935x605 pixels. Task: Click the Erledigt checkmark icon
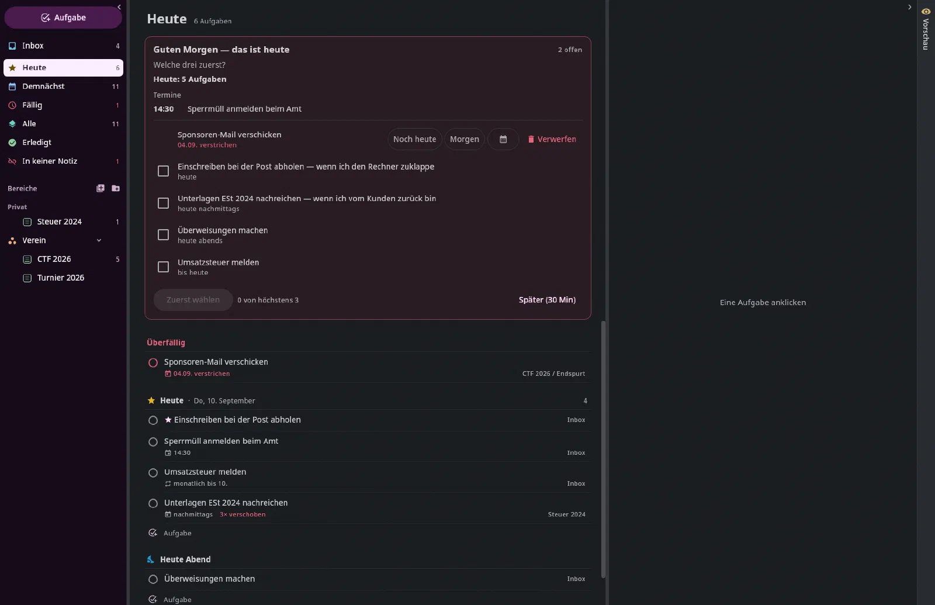pyautogui.click(x=12, y=143)
